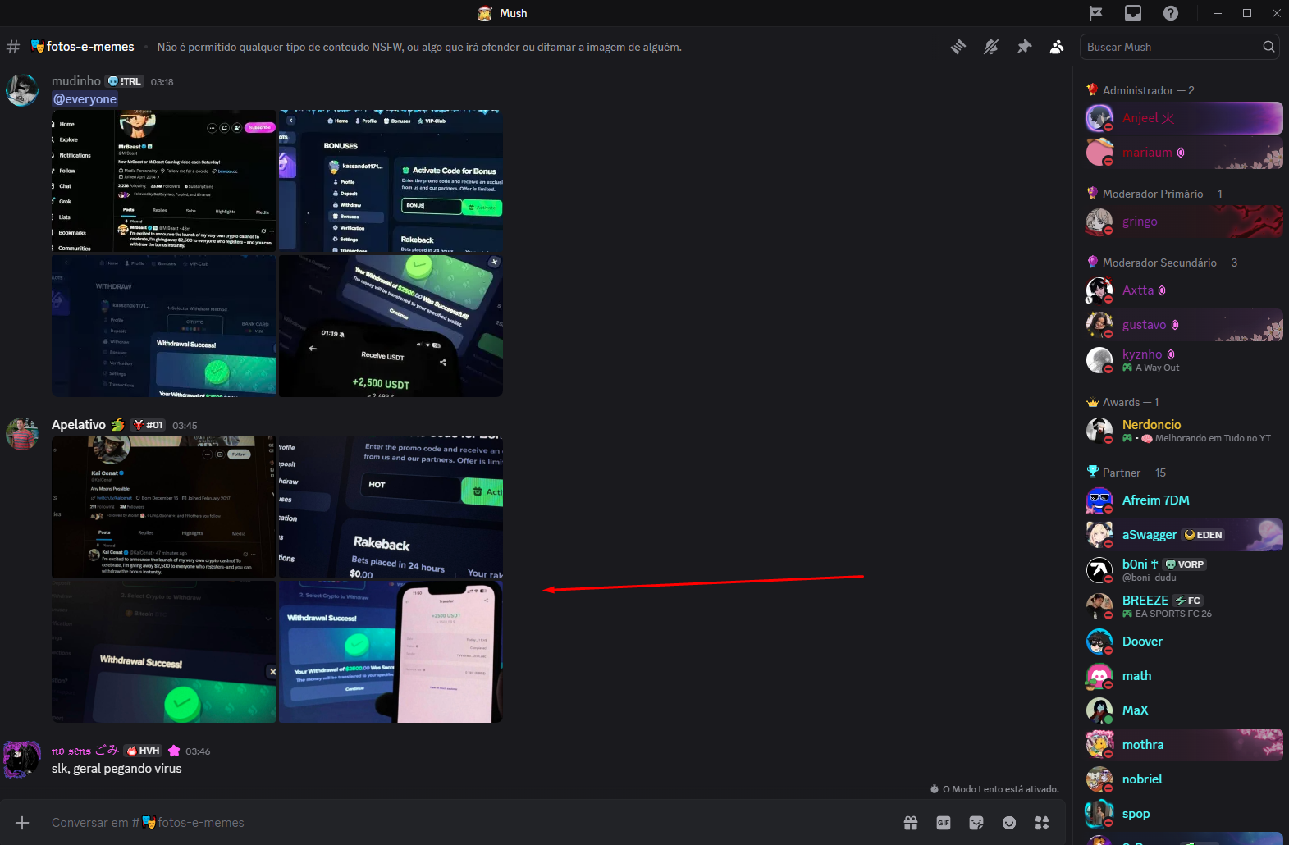Click the !TRL server tag next to mudinho
Screen dimensions: 1289x845
(125, 81)
